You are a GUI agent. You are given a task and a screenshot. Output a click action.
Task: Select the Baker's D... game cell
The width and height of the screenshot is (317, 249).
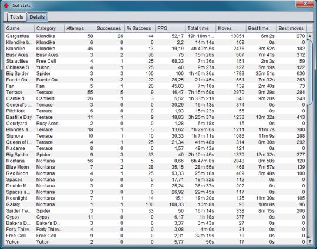tap(19, 223)
